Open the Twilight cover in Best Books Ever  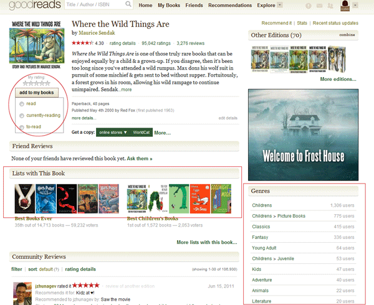[x=23, y=197]
